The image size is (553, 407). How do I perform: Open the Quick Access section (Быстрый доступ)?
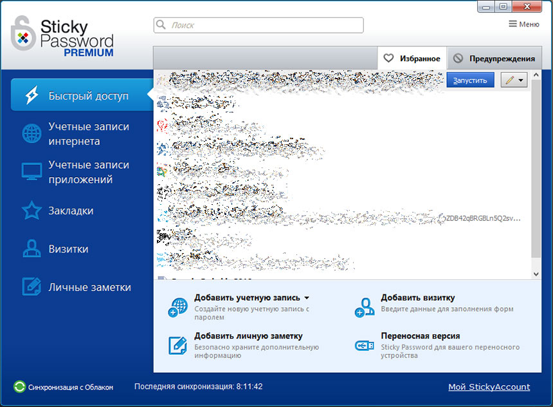pos(82,95)
